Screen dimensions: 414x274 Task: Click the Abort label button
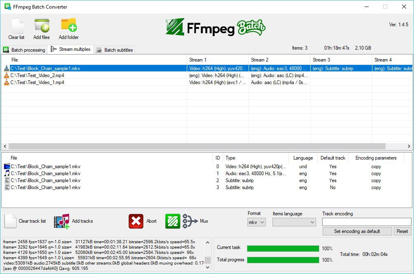(151, 221)
